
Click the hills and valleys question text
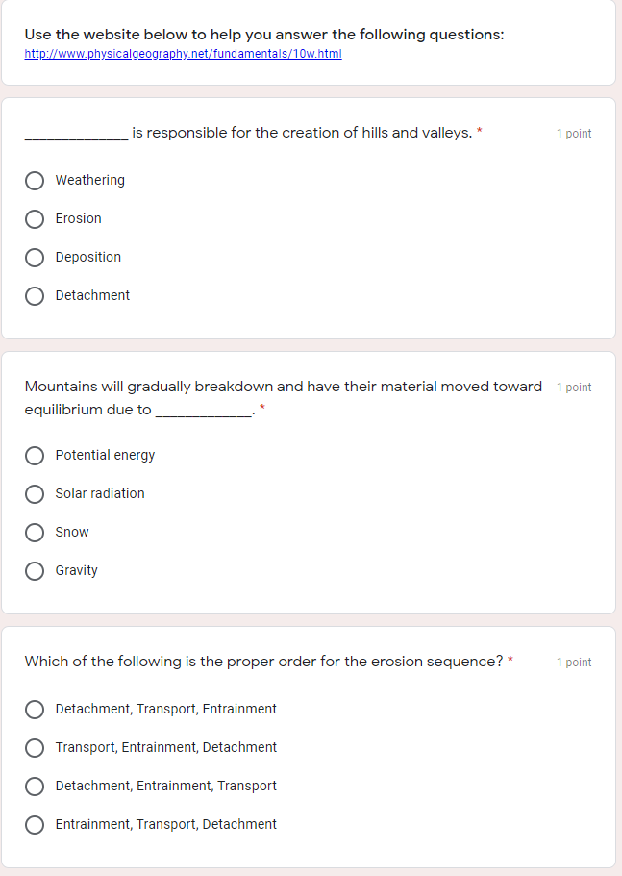point(250,133)
